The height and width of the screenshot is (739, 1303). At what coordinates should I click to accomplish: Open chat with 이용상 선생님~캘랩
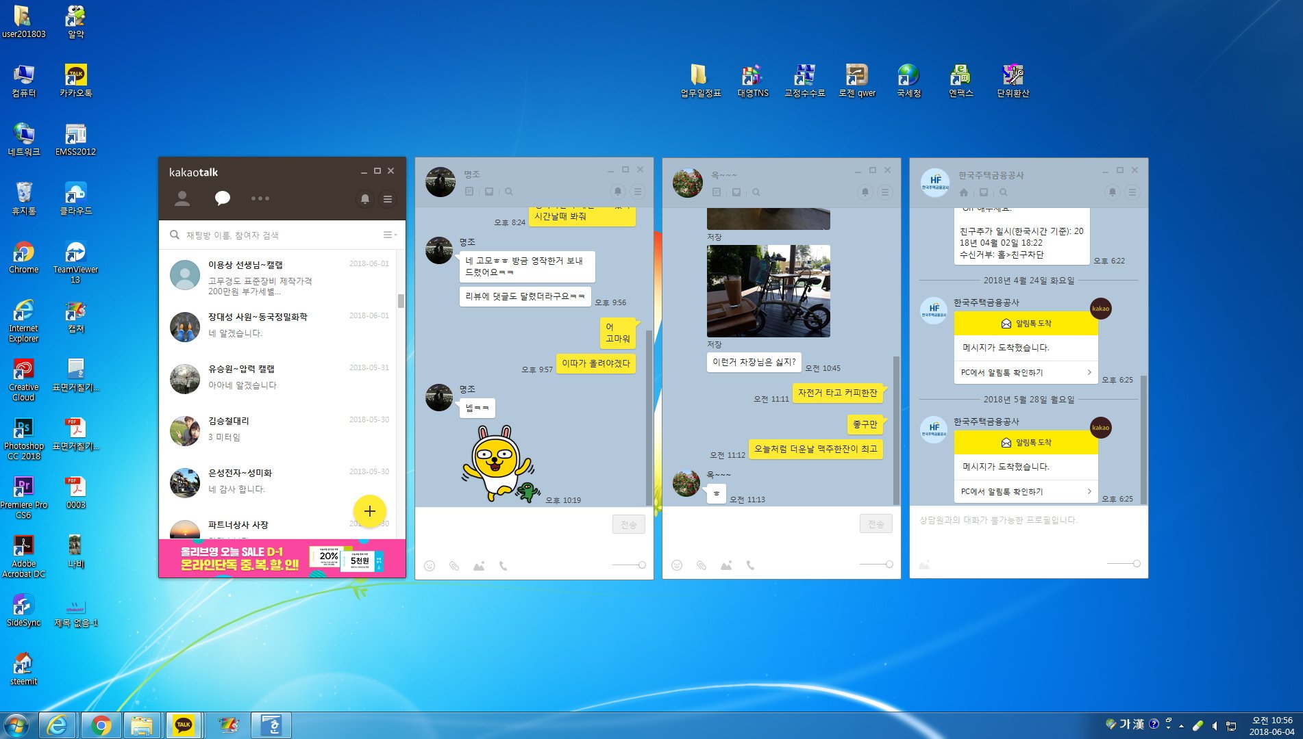coord(279,277)
